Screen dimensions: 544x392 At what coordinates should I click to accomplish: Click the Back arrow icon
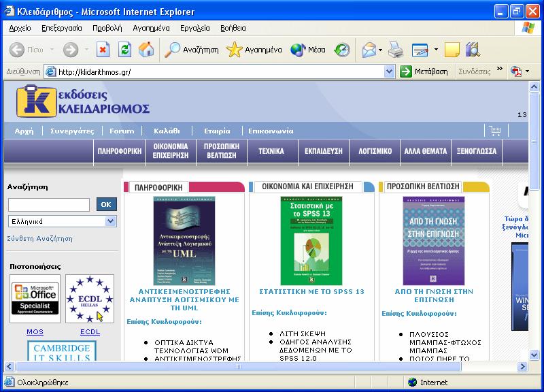click(x=16, y=50)
